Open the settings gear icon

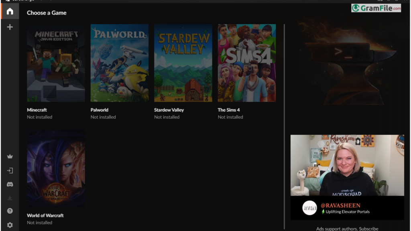tap(10, 225)
